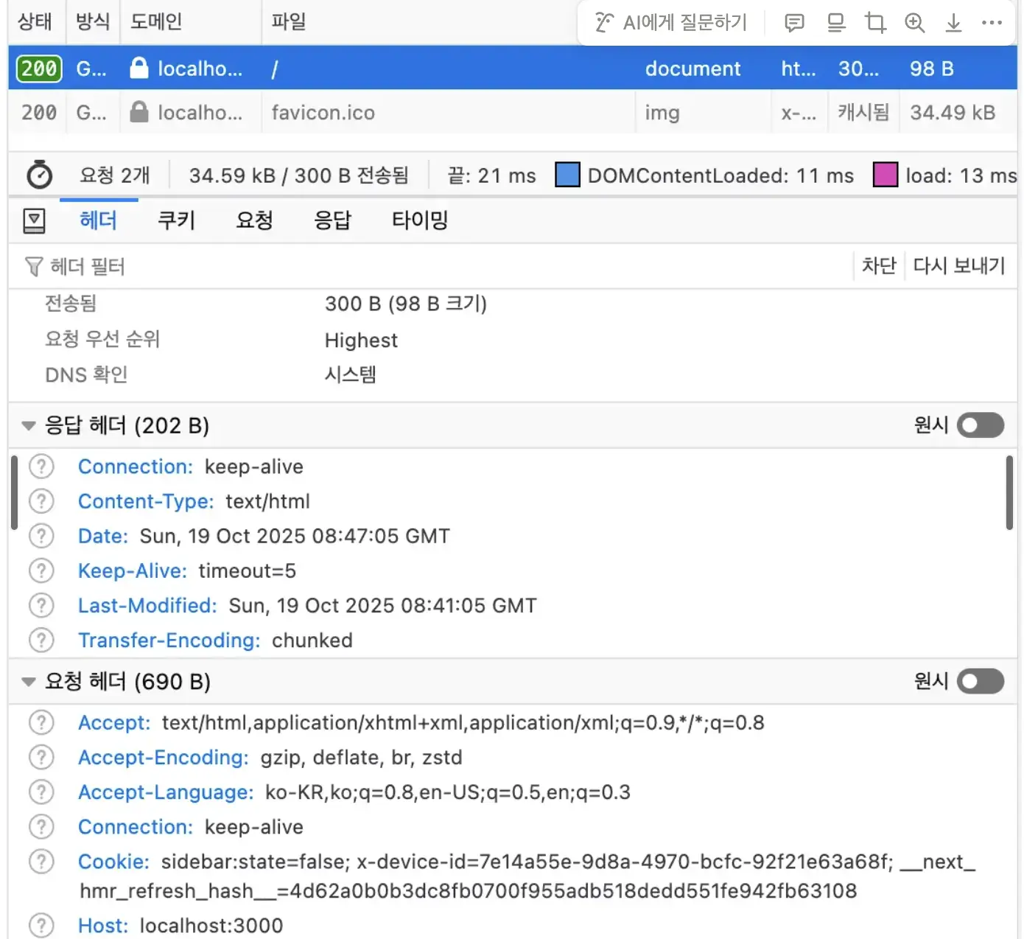Collapse the 요청 헤더 section
Viewport: 1024px width, 939px height.
point(29,681)
